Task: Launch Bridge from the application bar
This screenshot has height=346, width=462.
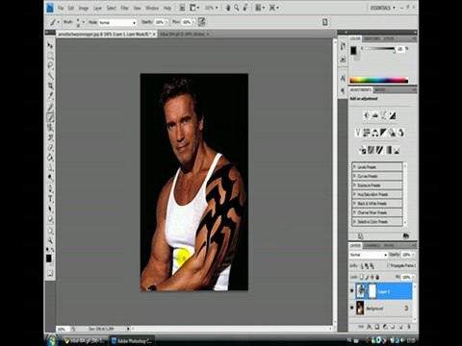Action: click(182, 8)
